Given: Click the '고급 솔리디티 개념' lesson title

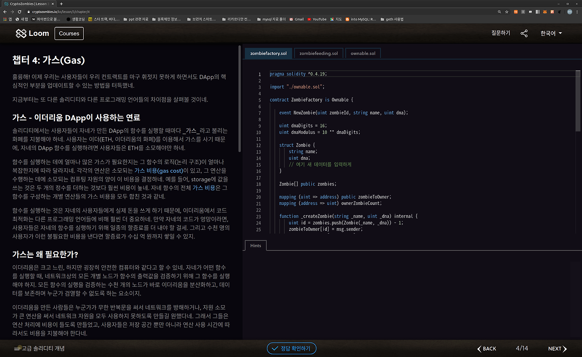Looking at the screenshot, I should pos(44,348).
